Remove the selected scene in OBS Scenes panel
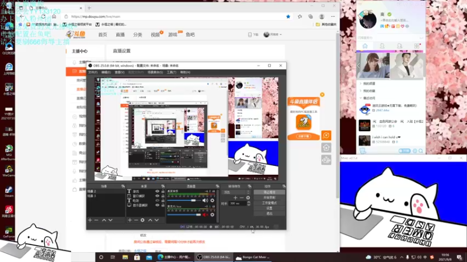The height and width of the screenshot is (262, 467). pos(96,220)
